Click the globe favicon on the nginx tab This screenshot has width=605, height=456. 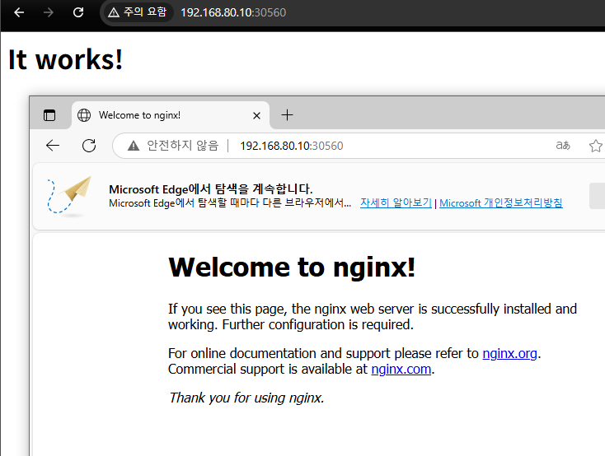pos(84,115)
